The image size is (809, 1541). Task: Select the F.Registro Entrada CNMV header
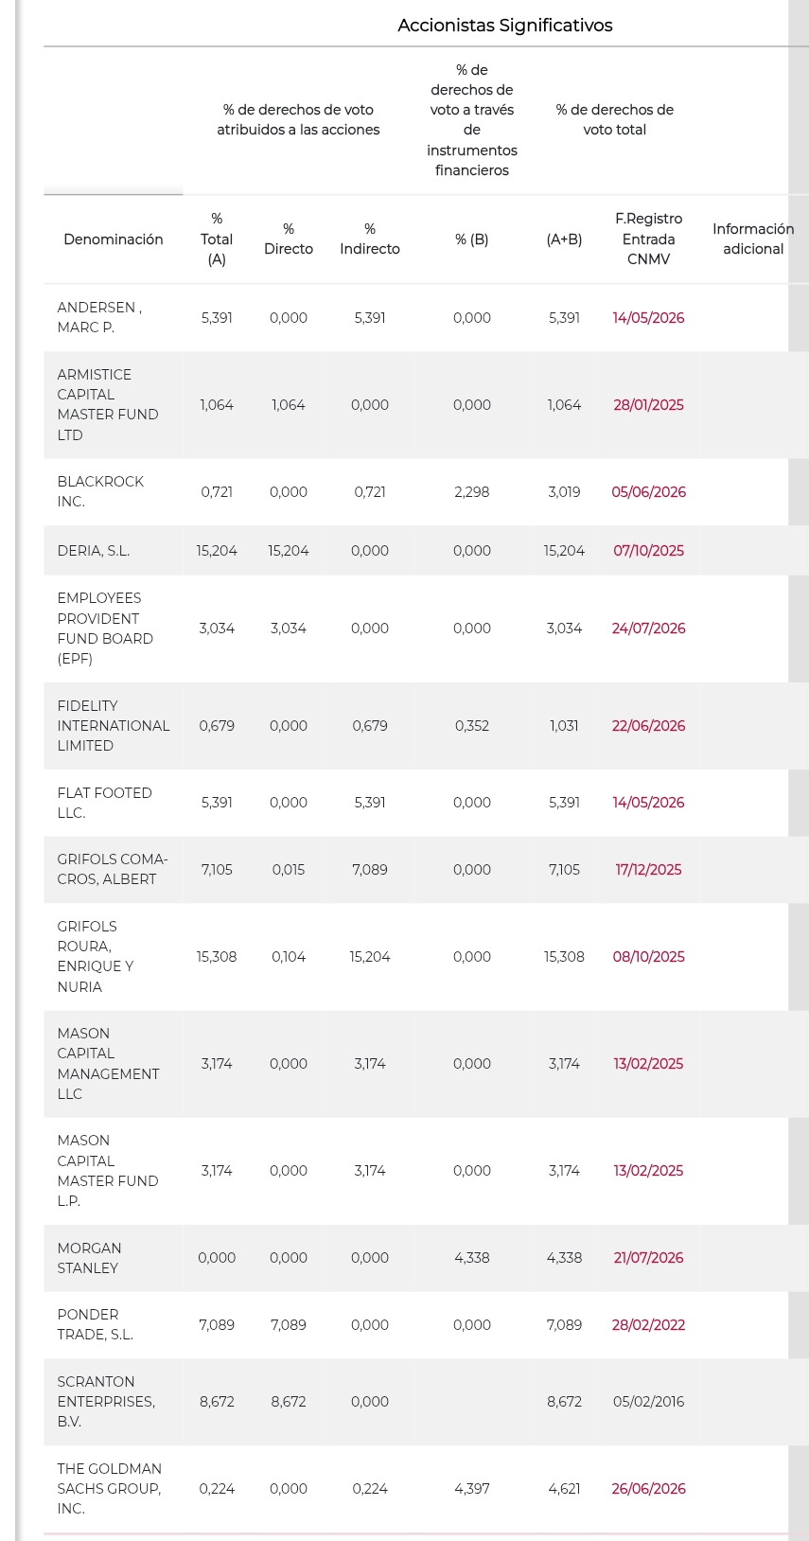pos(648,239)
